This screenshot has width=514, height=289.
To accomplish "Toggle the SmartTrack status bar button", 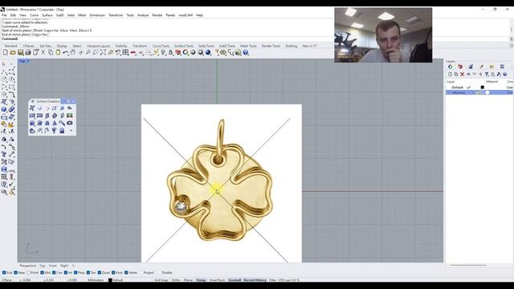I will click(217, 280).
